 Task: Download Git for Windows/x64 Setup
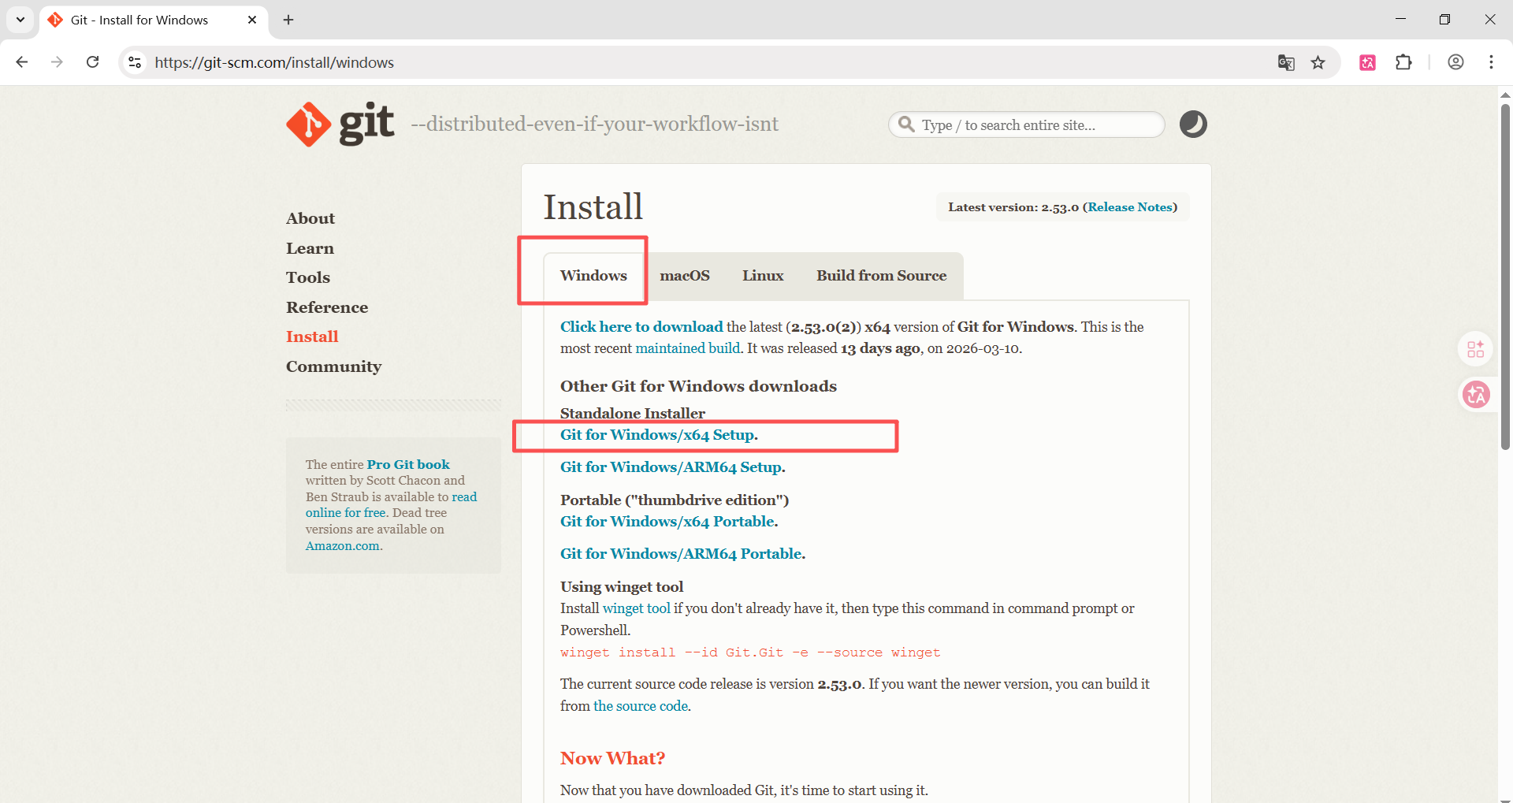tap(658, 435)
